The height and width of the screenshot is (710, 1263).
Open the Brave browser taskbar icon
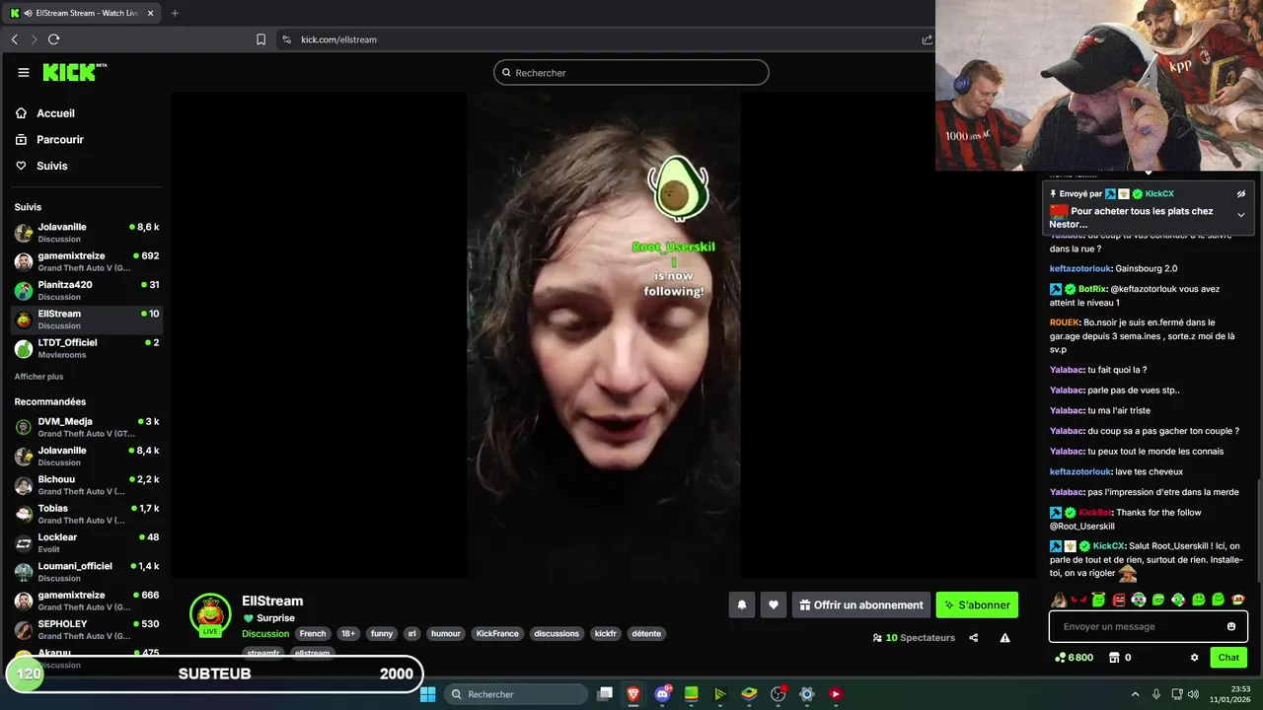tap(633, 694)
